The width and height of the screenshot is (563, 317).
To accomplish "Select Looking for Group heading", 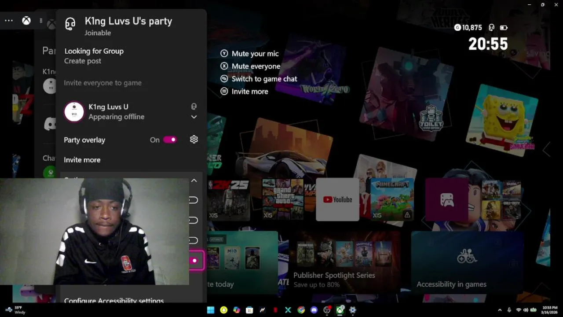I will (94, 51).
